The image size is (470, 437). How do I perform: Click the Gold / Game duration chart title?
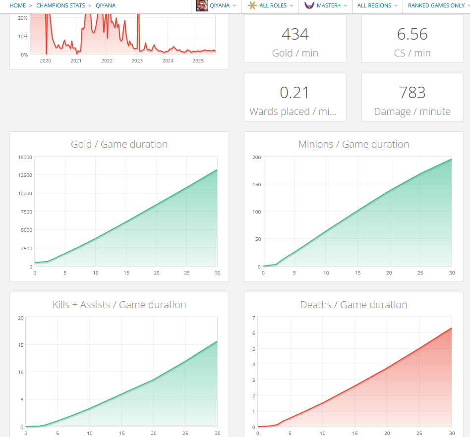[x=119, y=144]
